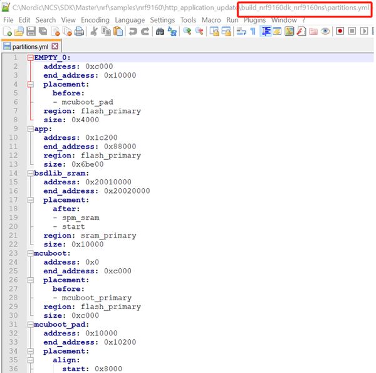Image resolution: width=376 pixels, height=373 pixels.
Task: Undo the last action via toolbar
Action: click(x=133, y=31)
